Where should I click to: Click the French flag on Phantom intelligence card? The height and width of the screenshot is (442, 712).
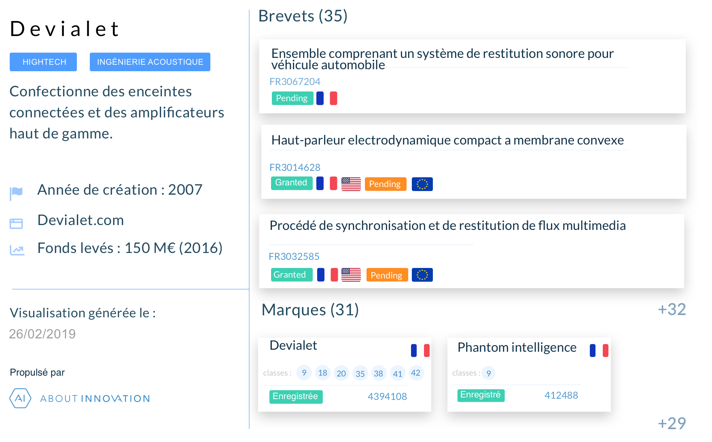point(599,351)
